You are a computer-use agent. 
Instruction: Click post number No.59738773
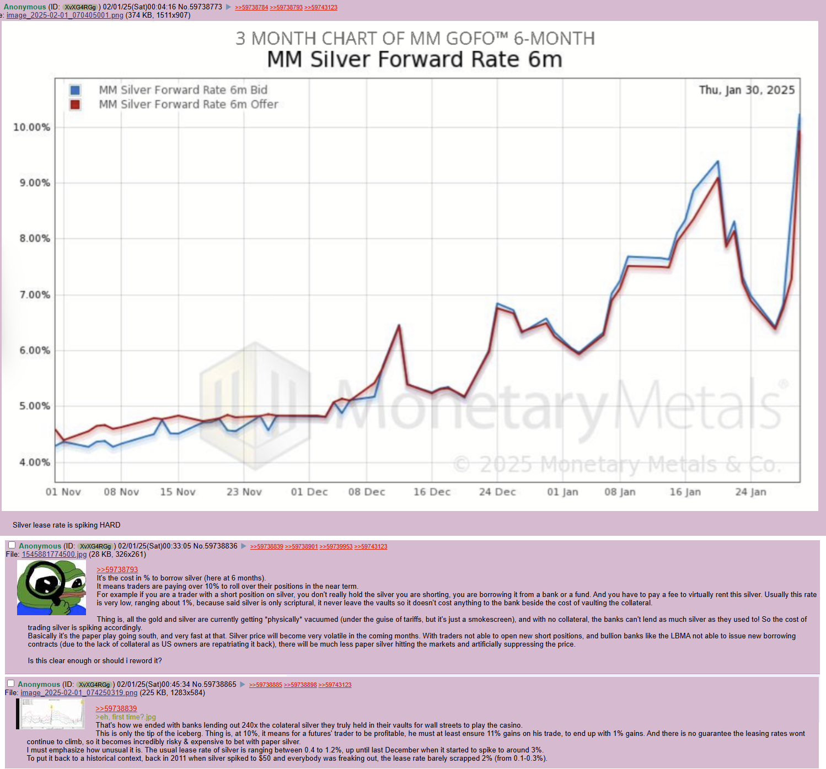200,7
